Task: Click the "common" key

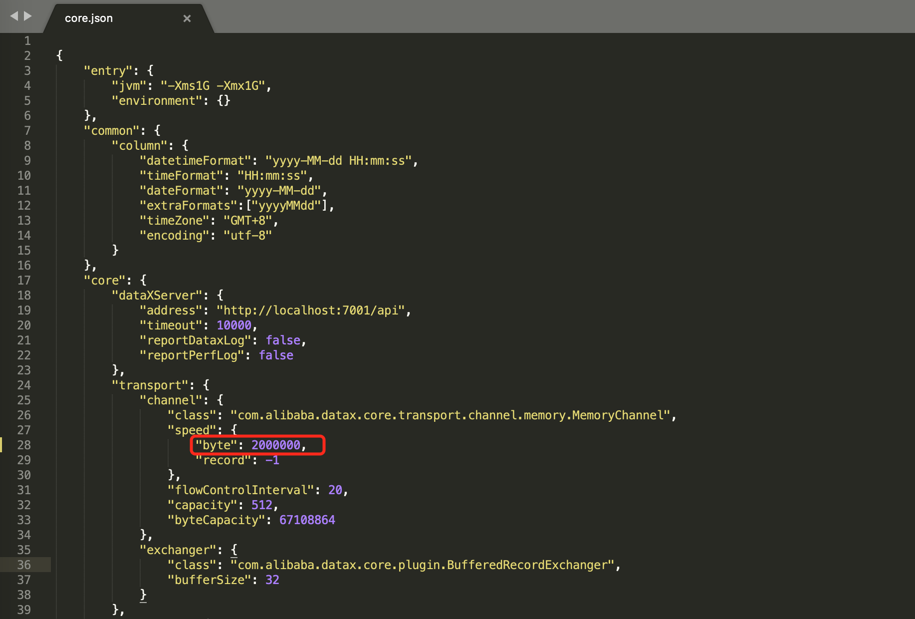Action: click(111, 131)
